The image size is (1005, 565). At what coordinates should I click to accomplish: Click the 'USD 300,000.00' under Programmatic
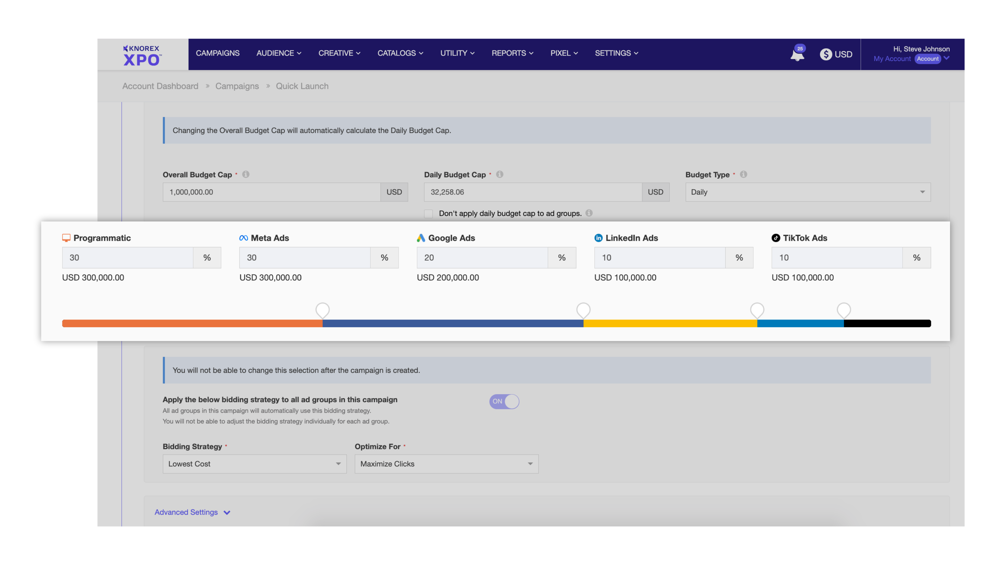click(93, 277)
